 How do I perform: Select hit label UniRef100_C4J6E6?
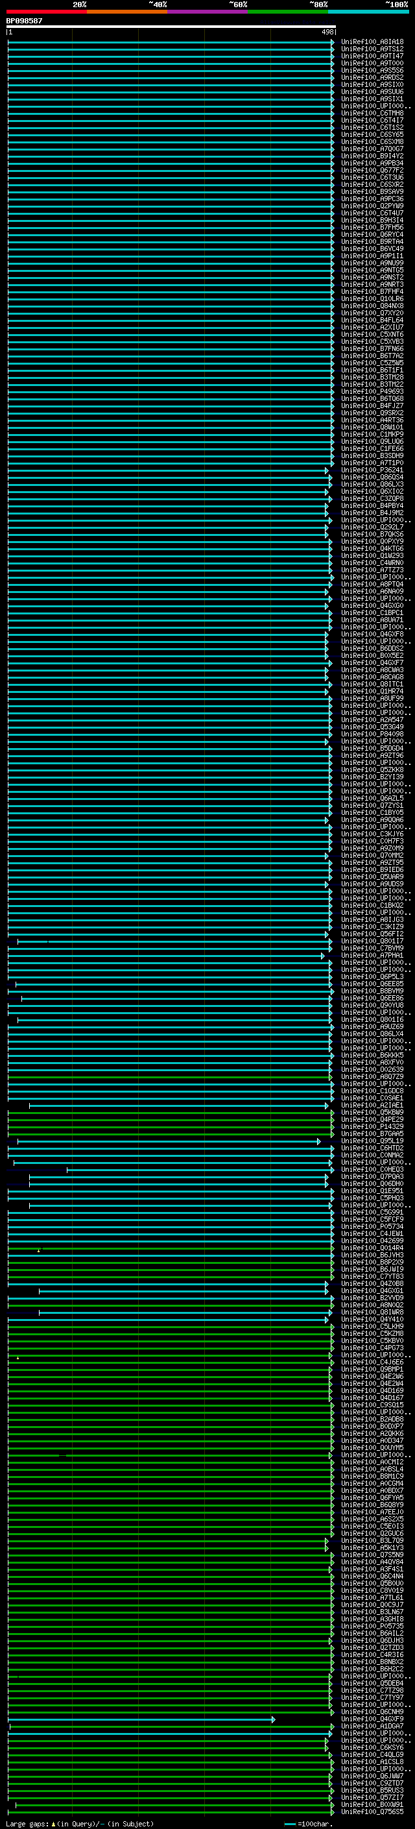coord(372,1362)
